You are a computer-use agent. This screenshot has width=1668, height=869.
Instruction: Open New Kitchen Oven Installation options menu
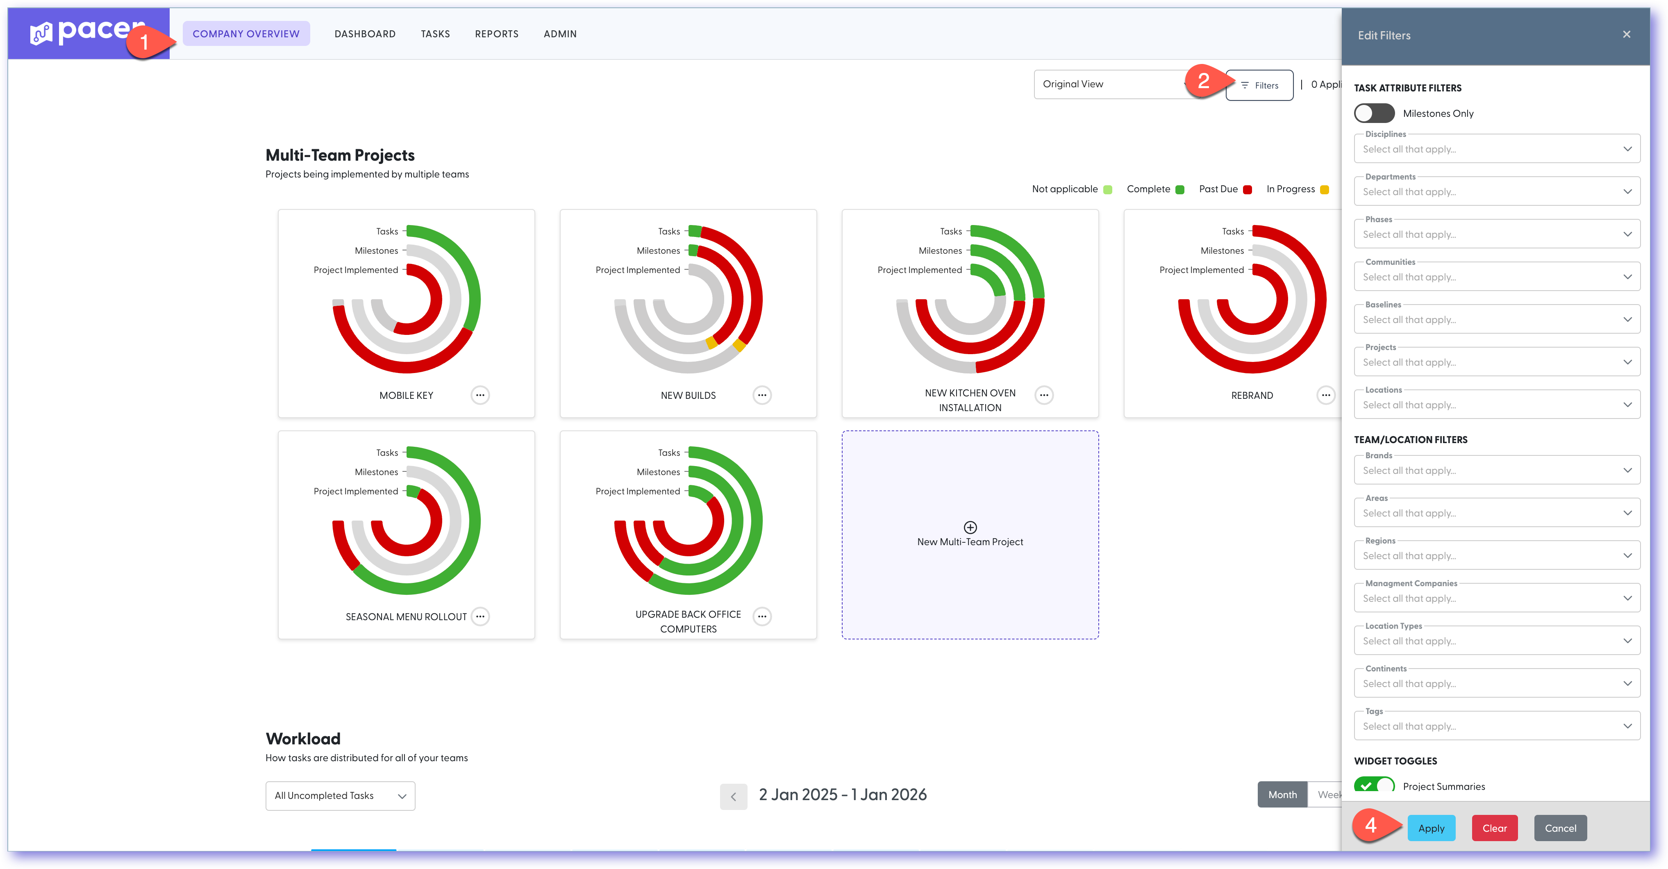1044,395
